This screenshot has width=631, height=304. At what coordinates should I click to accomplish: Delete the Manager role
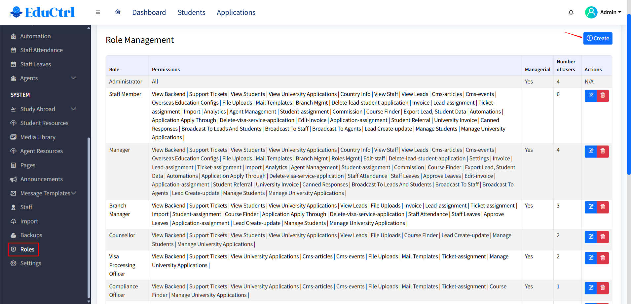pos(603,151)
